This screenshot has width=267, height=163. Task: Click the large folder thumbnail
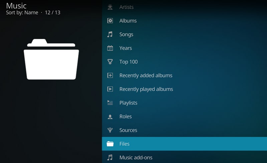(51, 59)
